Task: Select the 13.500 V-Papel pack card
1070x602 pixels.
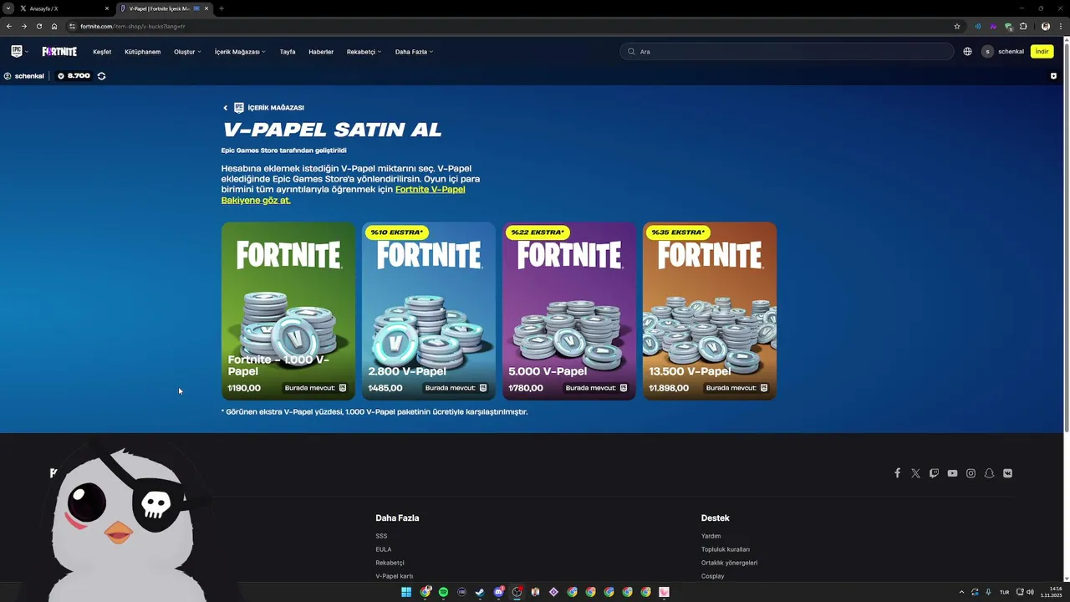Action: pyautogui.click(x=710, y=311)
